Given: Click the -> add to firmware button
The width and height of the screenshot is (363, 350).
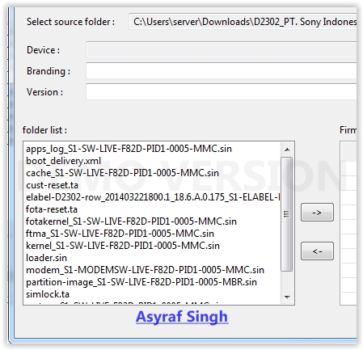Looking at the screenshot, I should (x=317, y=213).
